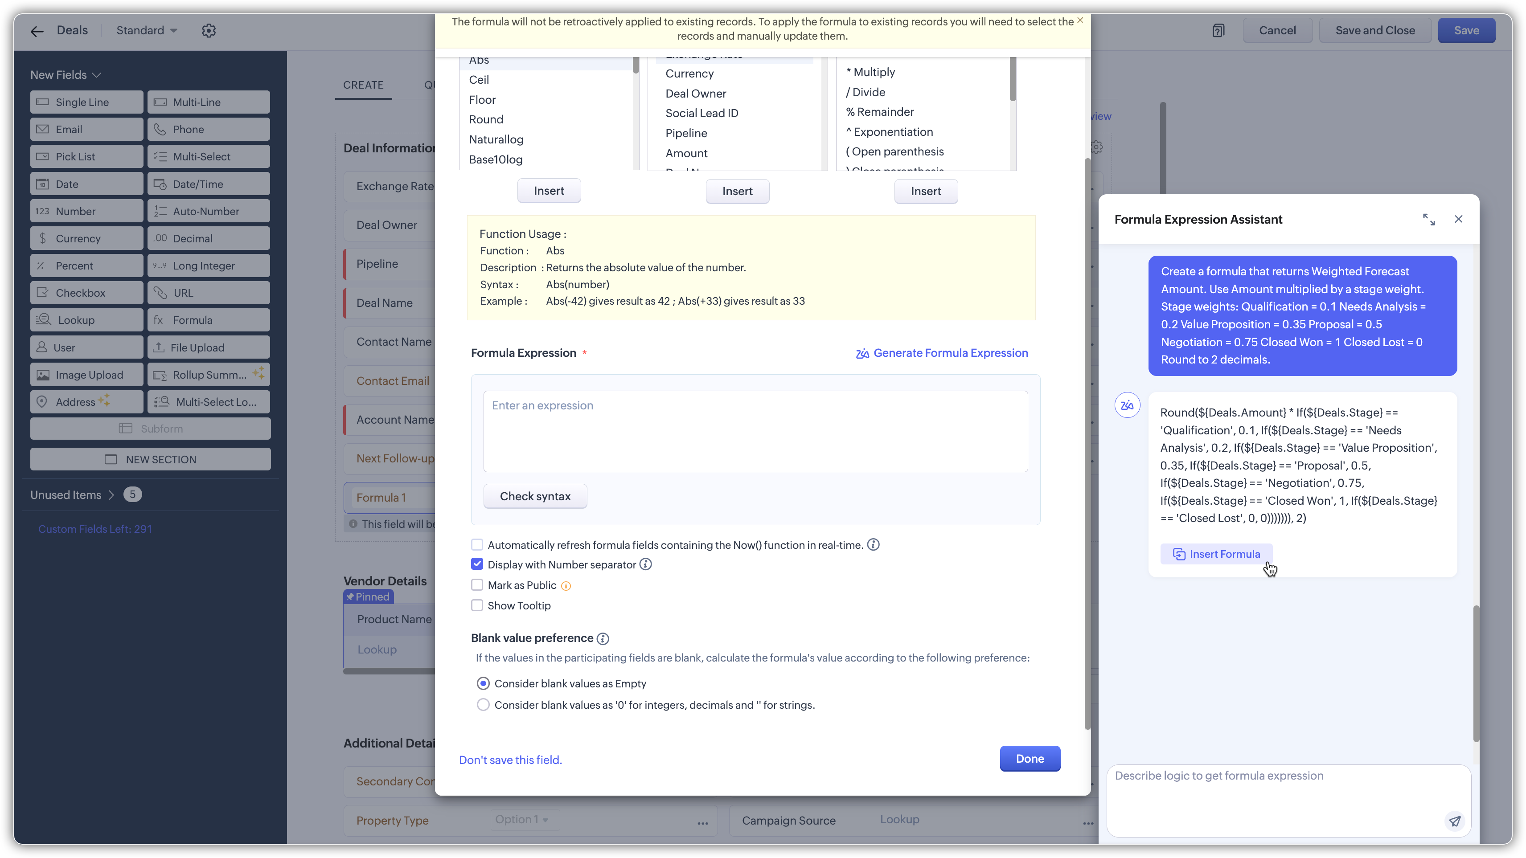Switch to the CREATE tab
Viewport: 1526px width, 858px height.
coord(363,85)
